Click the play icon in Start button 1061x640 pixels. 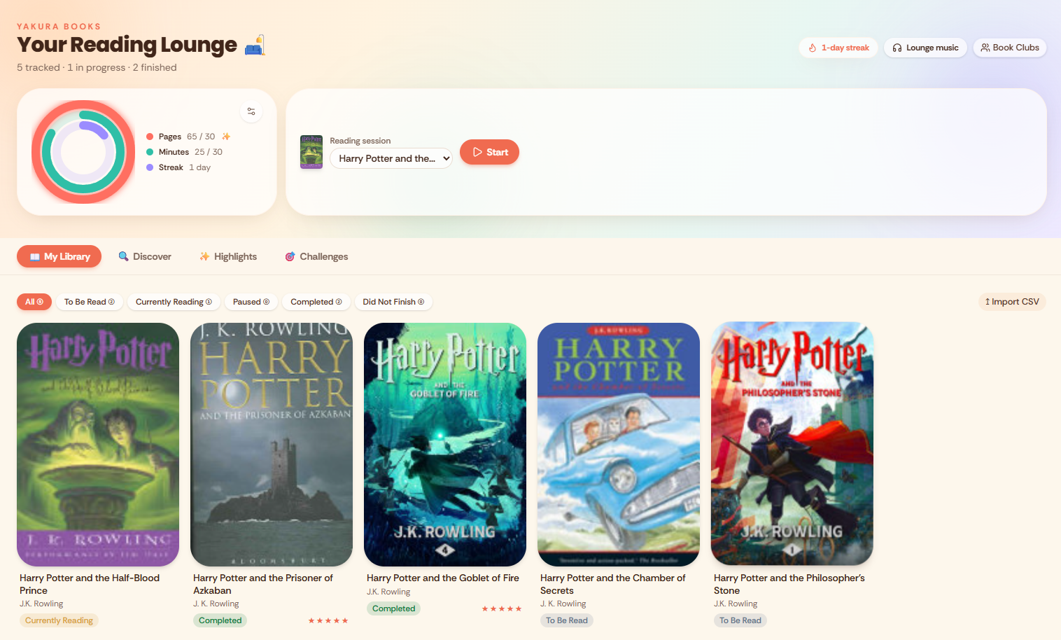pyautogui.click(x=478, y=152)
